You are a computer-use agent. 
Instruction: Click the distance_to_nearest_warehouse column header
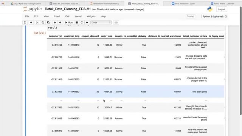tap(164, 36)
